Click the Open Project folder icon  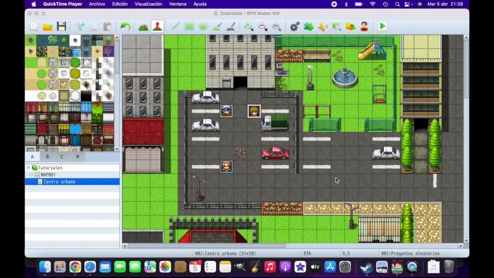(x=47, y=26)
